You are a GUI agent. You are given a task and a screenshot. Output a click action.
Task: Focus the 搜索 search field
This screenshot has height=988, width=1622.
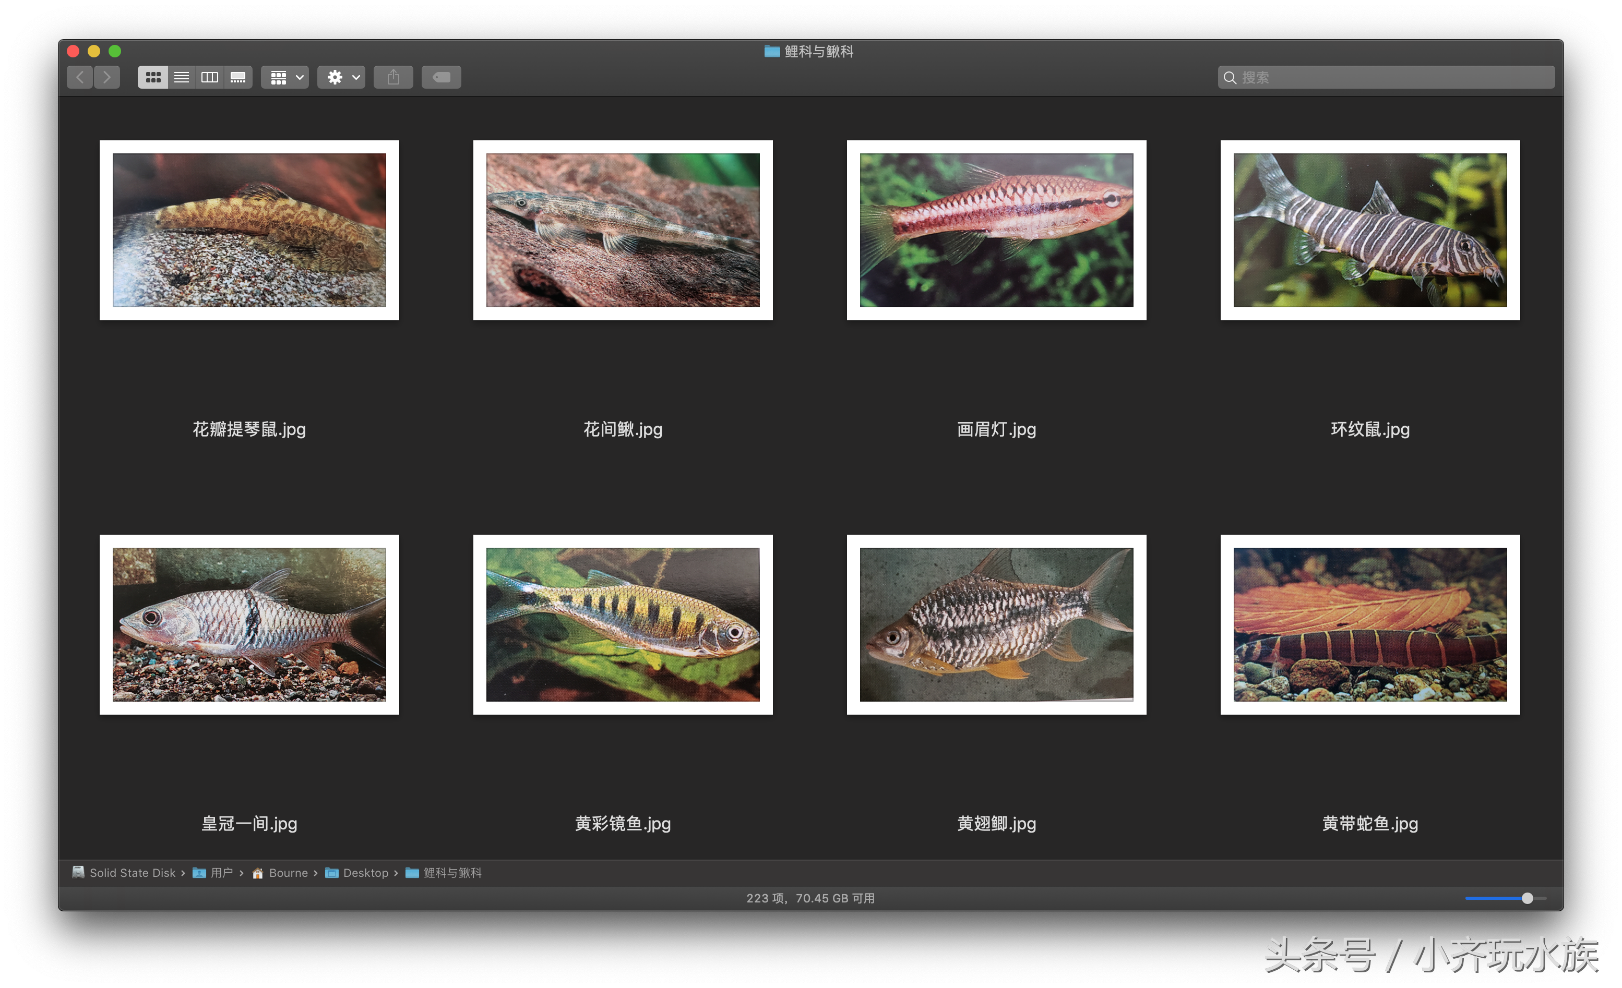coord(1386,78)
